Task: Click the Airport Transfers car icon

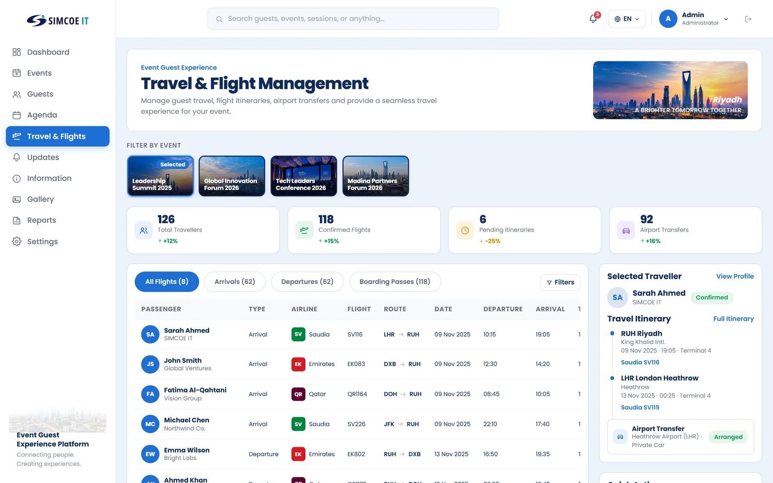Action: (x=626, y=231)
